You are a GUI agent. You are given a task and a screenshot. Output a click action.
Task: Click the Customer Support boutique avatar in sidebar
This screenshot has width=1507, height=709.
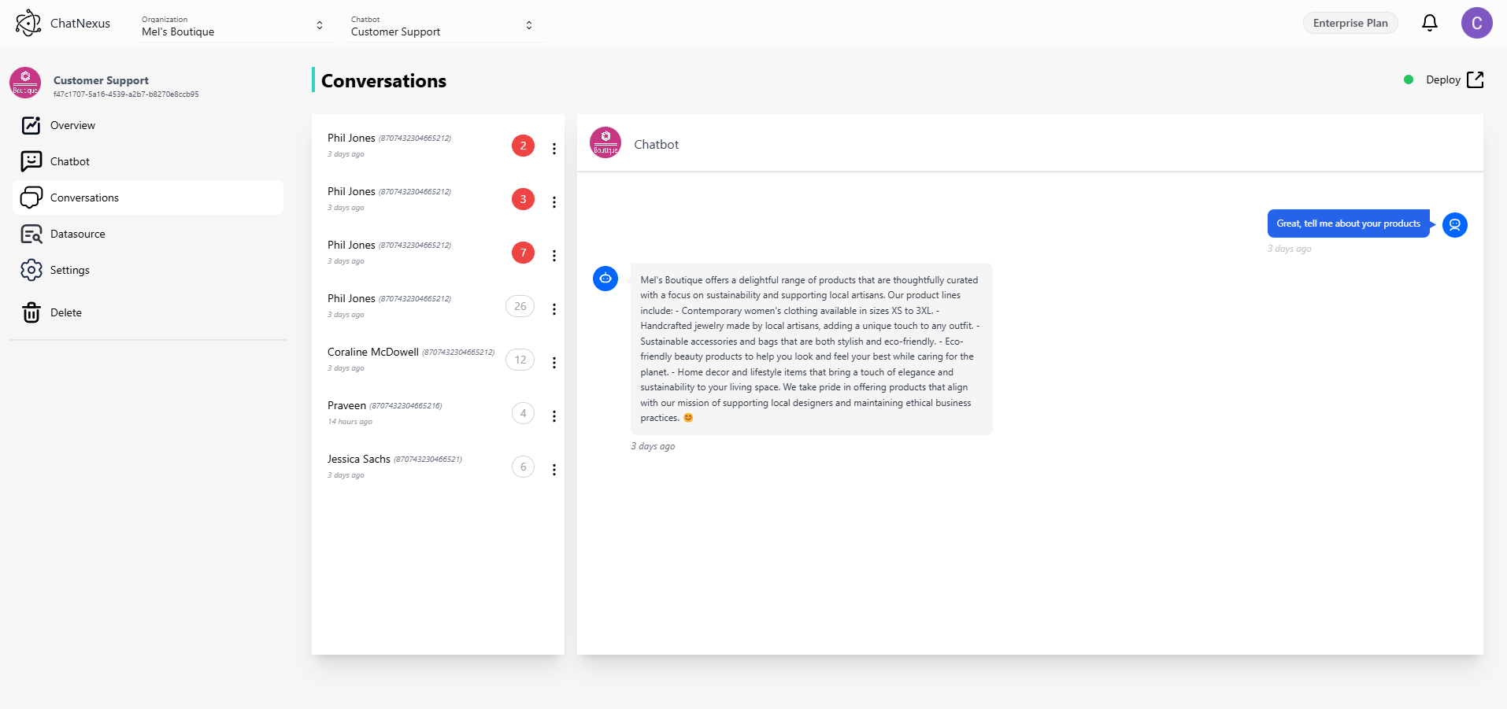click(x=25, y=83)
